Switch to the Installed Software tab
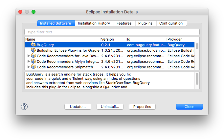 click(x=56, y=23)
